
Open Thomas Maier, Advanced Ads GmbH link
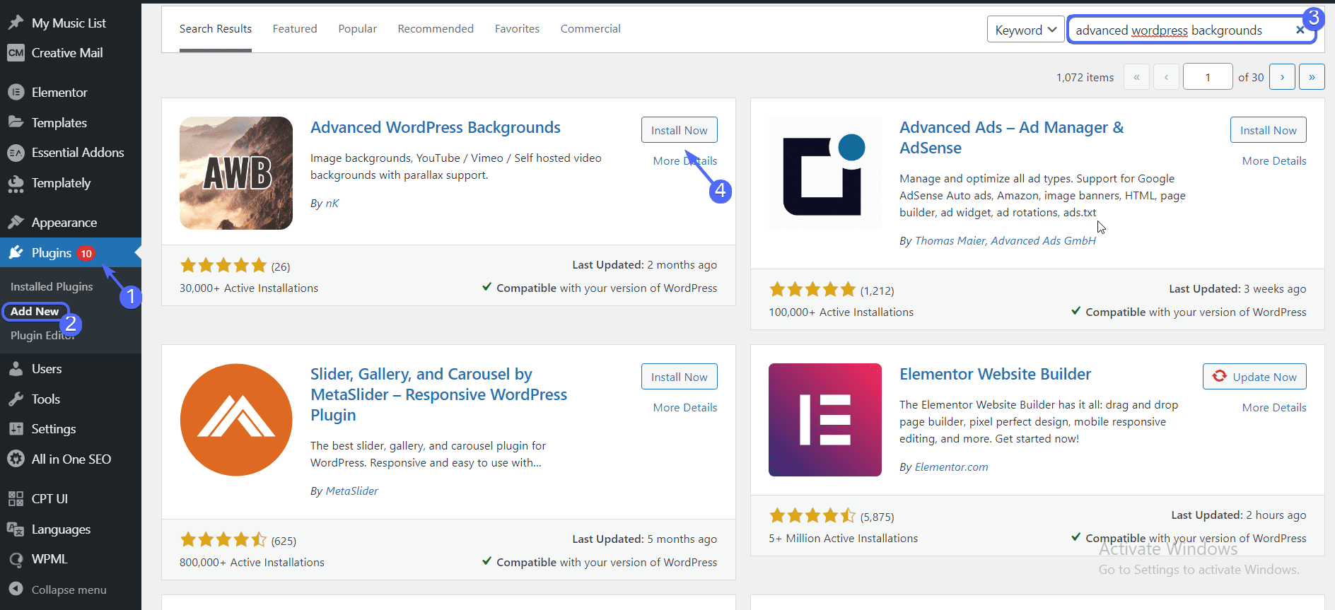(1005, 241)
